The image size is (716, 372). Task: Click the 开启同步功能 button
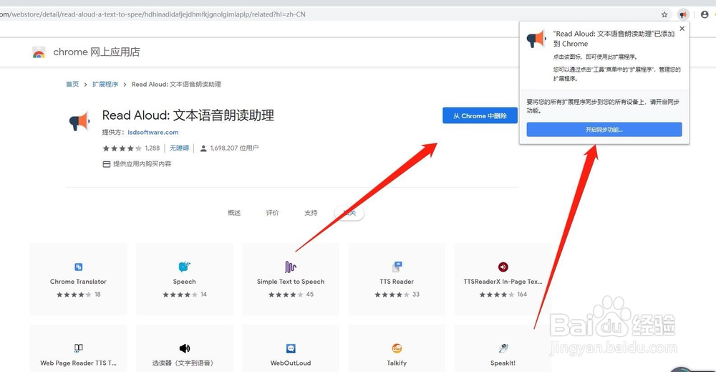pos(604,129)
